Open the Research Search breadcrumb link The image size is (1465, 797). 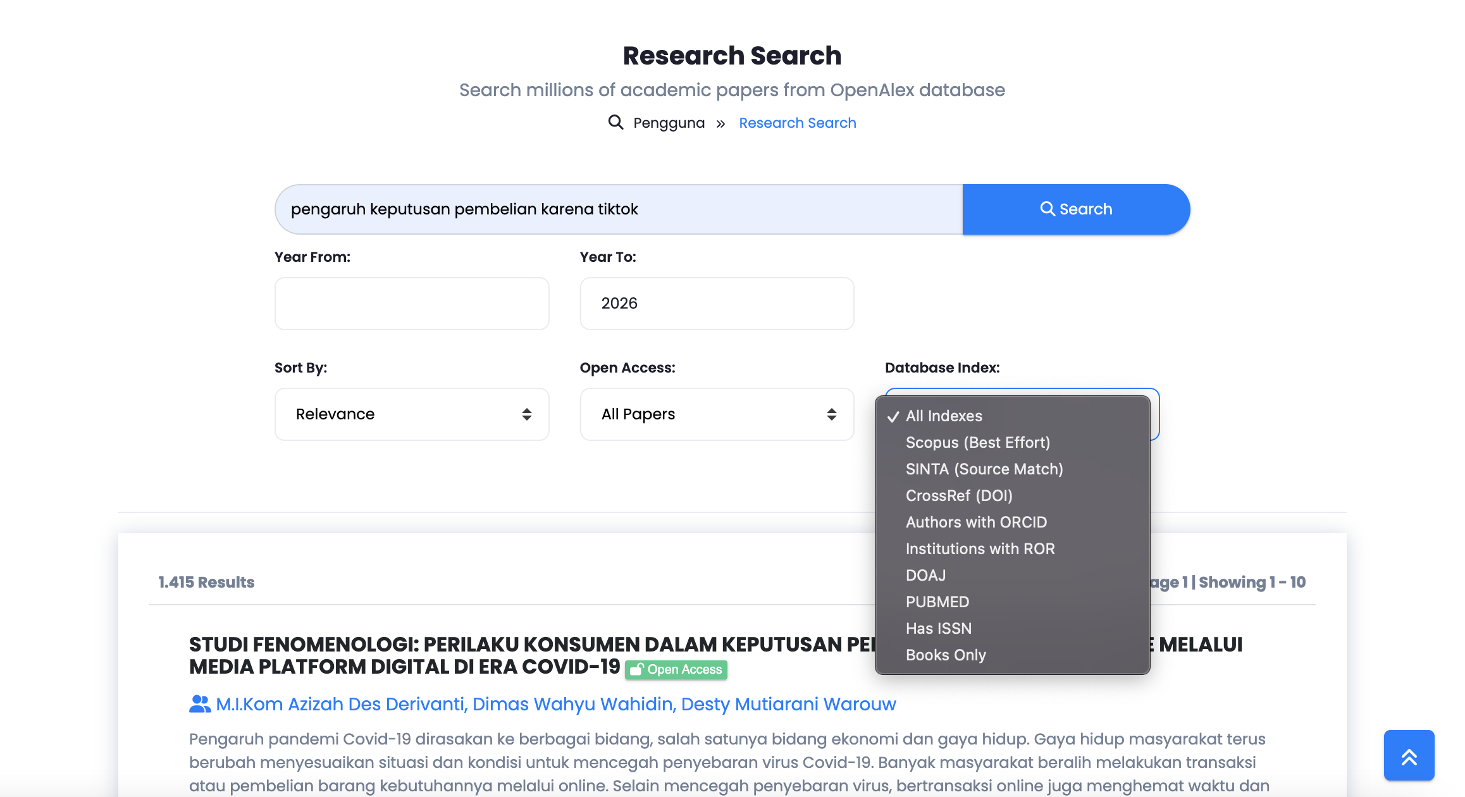tap(797, 123)
